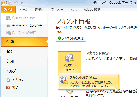This screenshot has width=137, height=97.
Task: Click the アカウント情報 heading
Action: pos(73,21)
